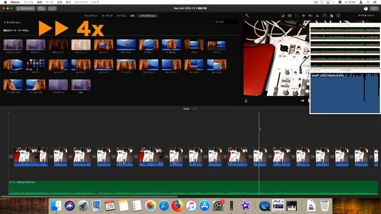
Task: Open System Preferences gear in the Dock
Action: pyautogui.click(x=218, y=206)
